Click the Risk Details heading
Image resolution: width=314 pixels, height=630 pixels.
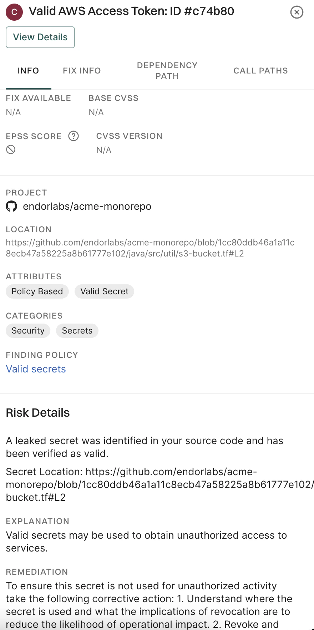tap(37, 413)
